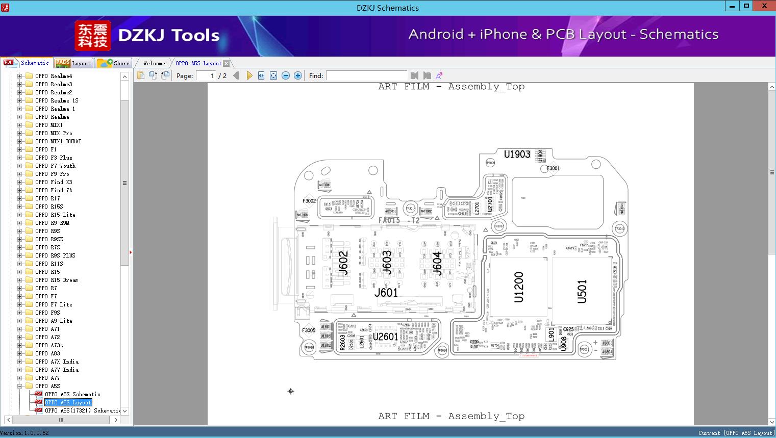This screenshot has width=776, height=438.
Task: Open OPPO A5S Schematic PDF from the tree
Action: tap(72, 394)
